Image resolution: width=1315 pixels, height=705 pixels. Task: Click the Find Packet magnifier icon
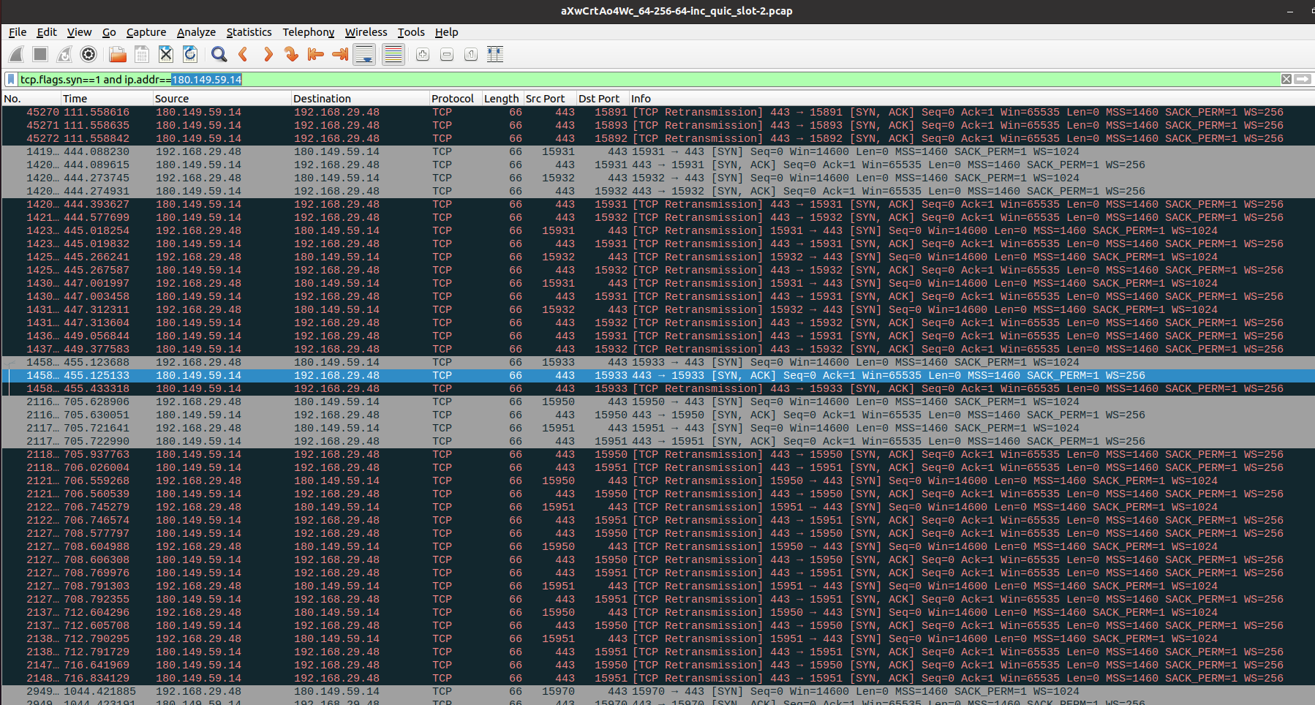219,54
